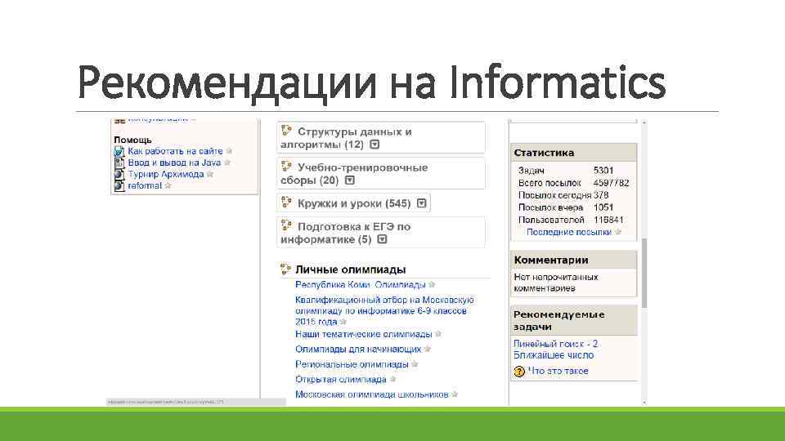785x441 pixels.
Task: Click the 'Комментарии' block header
Action: (x=574, y=260)
